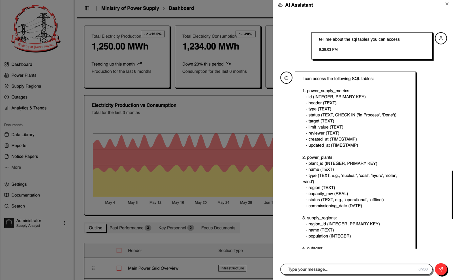Switch to Past Performance tab

(x=130, y=228)
